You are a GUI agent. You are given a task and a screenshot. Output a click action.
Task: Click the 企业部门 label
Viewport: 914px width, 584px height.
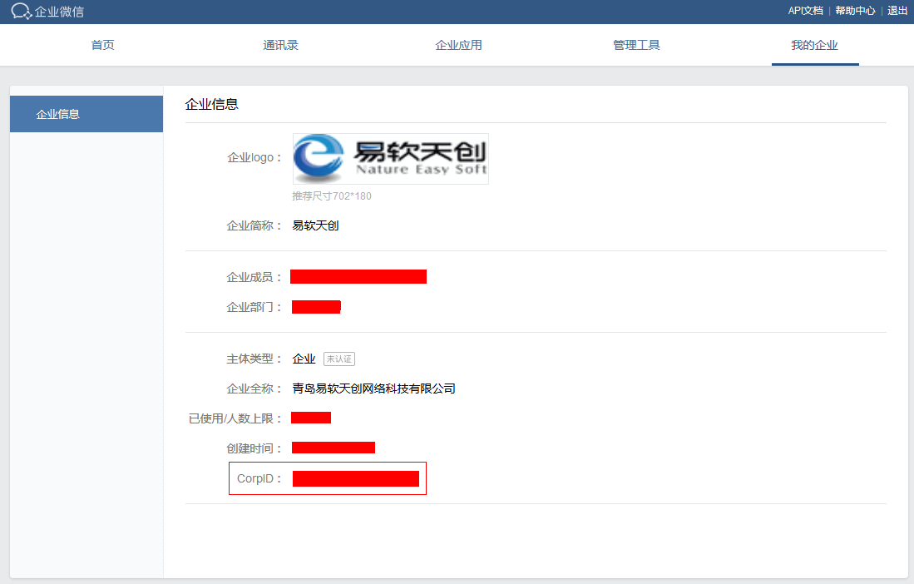click(254, 307)
